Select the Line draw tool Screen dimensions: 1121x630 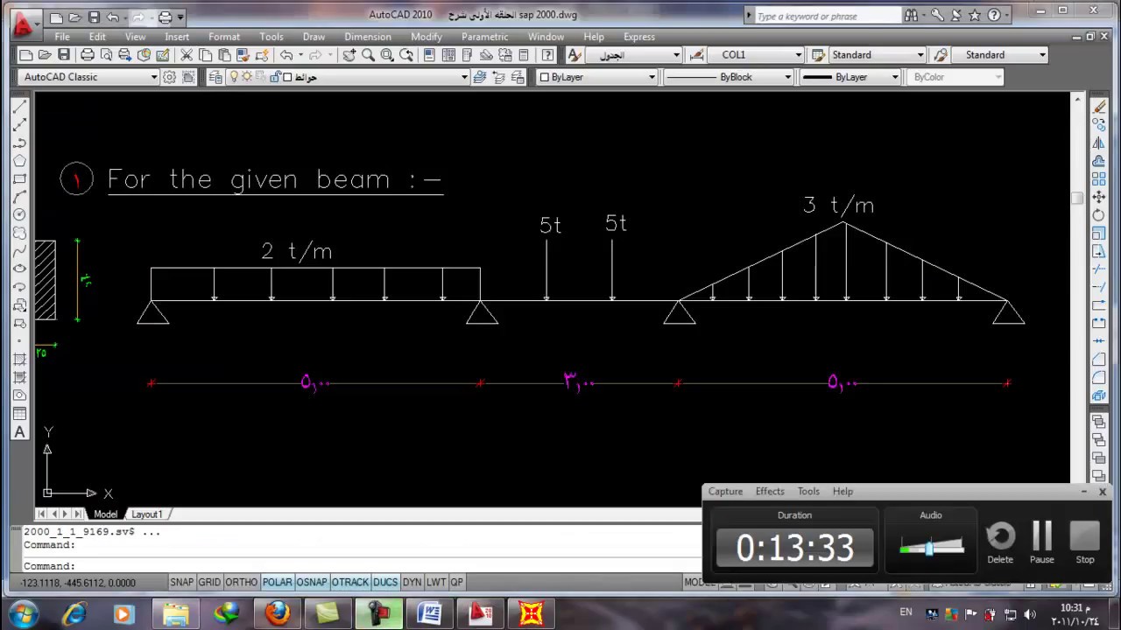click(x=19, y=108)
